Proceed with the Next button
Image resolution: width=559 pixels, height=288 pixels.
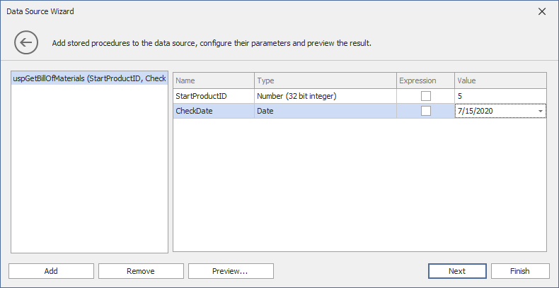(457, 271)
